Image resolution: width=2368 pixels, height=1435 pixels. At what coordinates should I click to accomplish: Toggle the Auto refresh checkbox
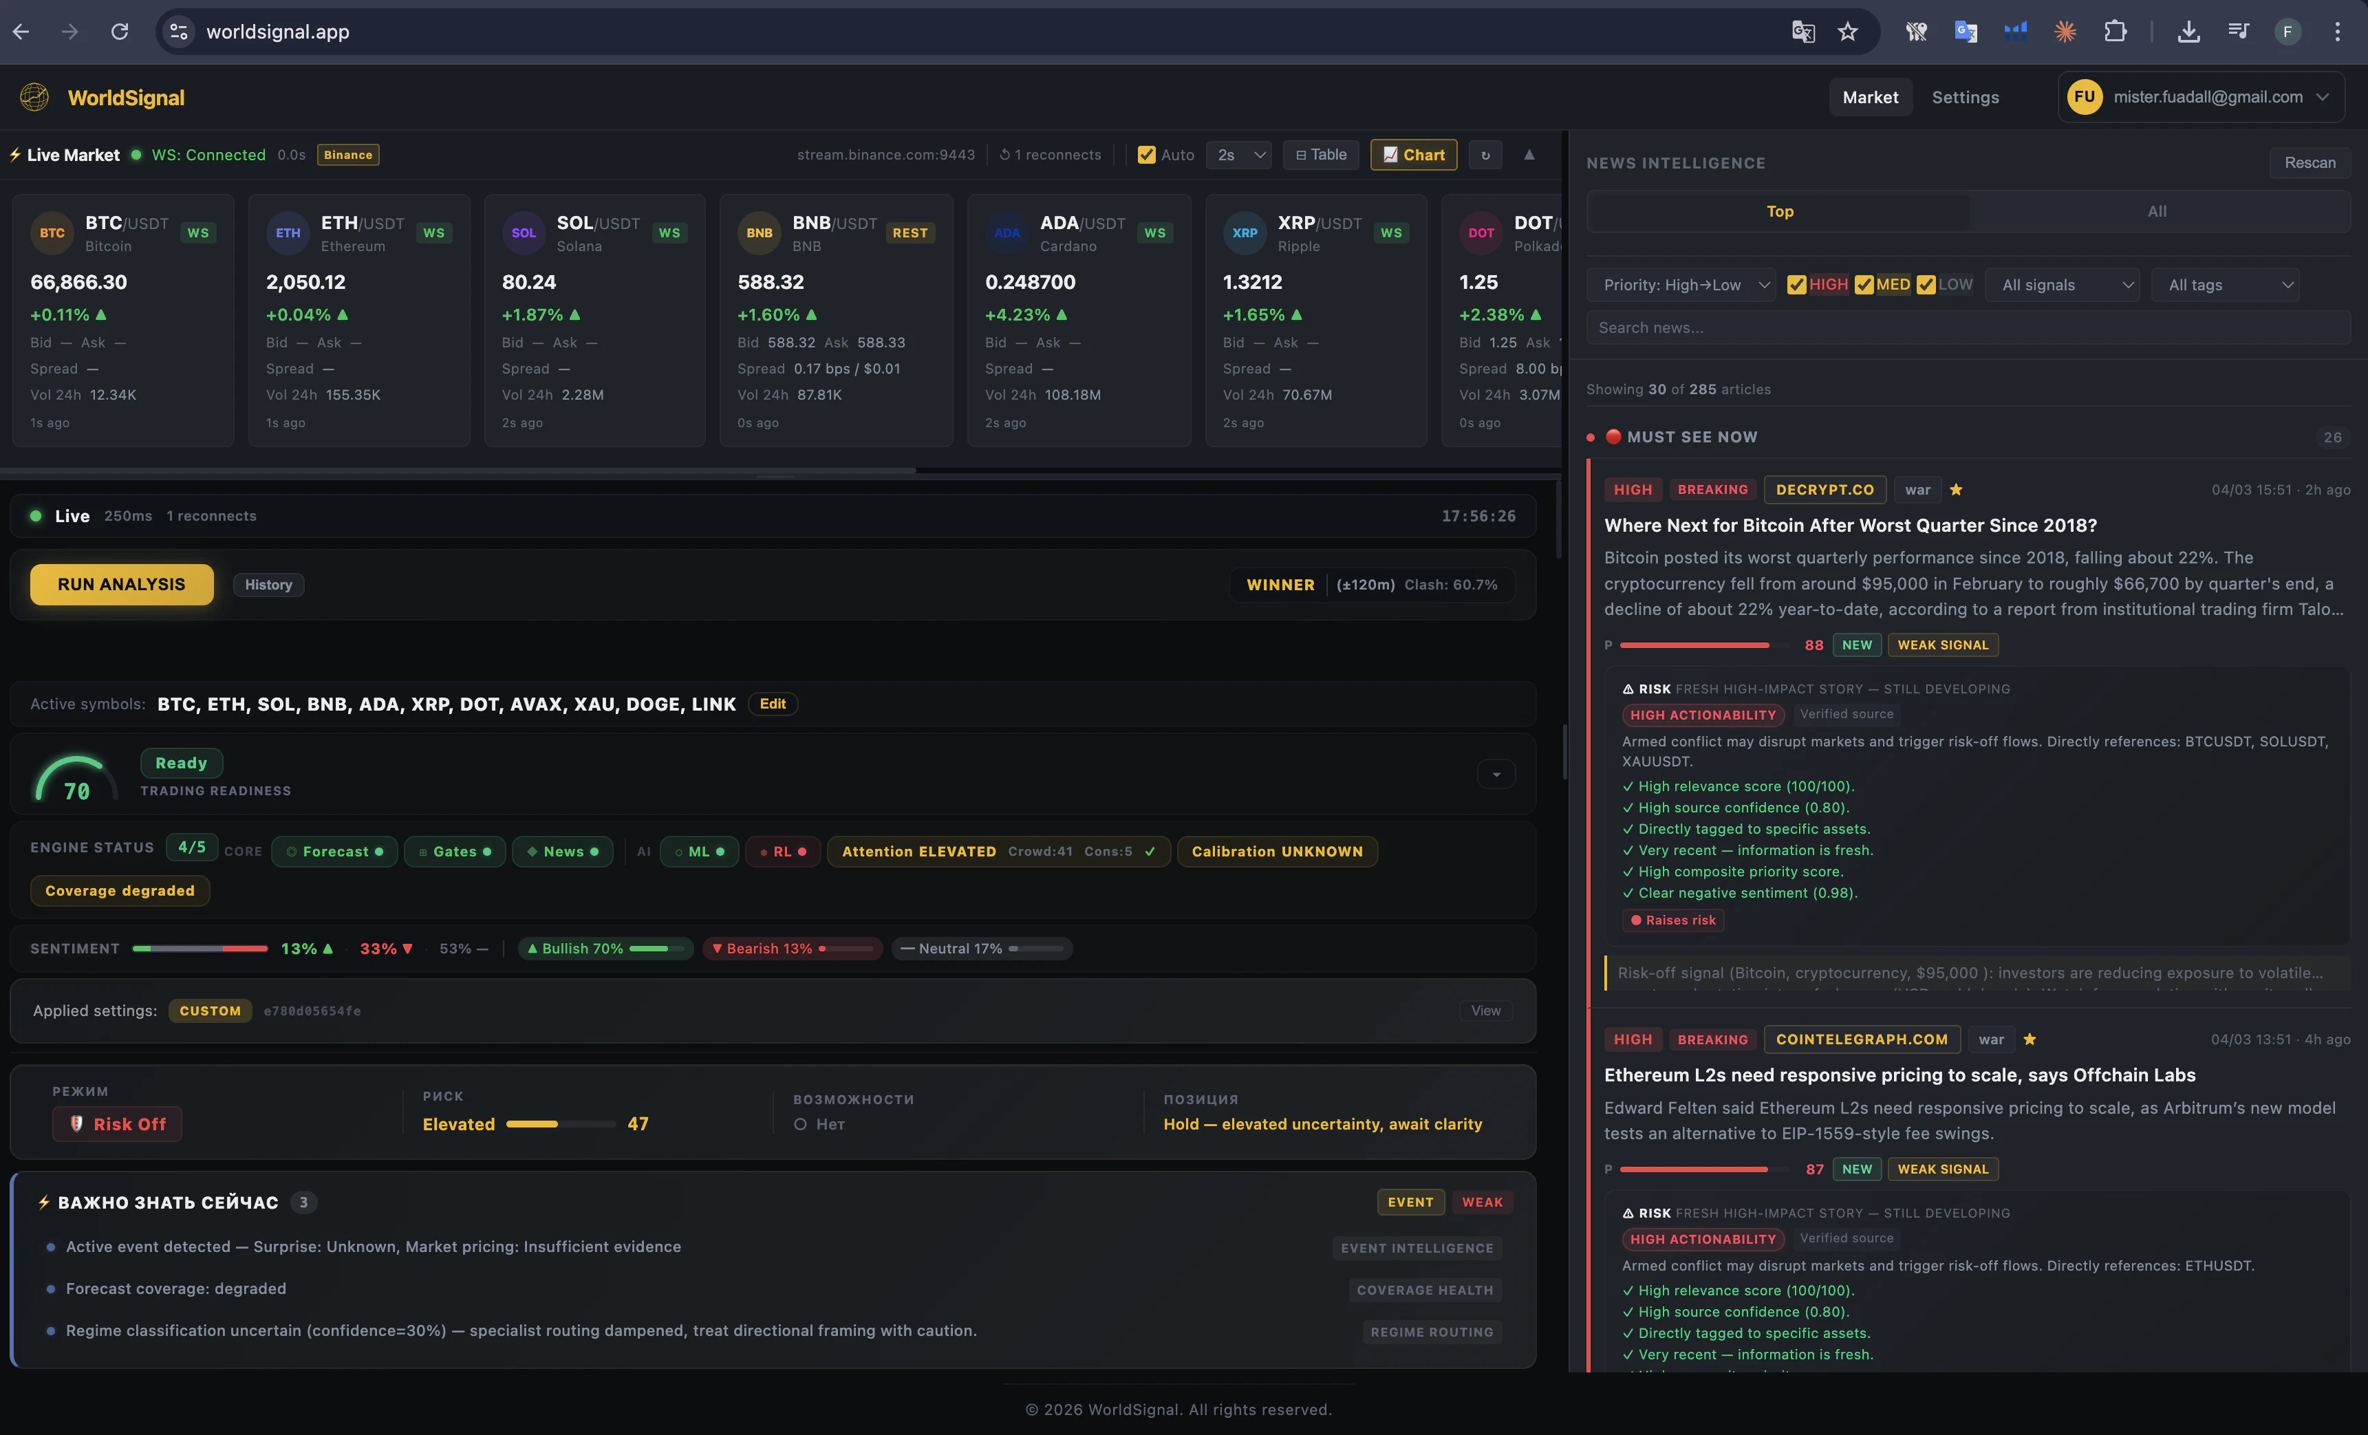pyautogui.click(x=1147, y=155)
